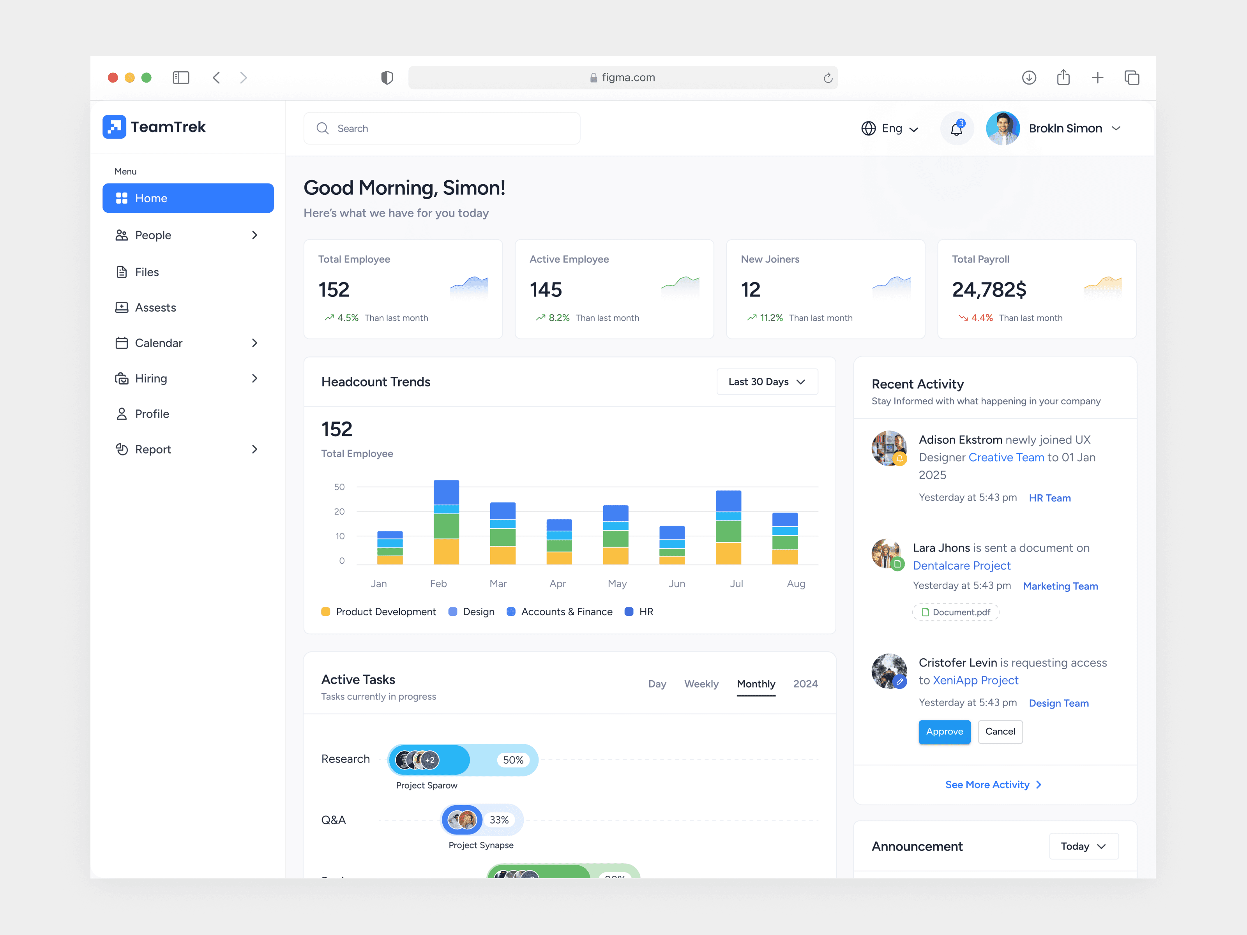Click the TeamTrek logo icon

click(x=115, y=127)
